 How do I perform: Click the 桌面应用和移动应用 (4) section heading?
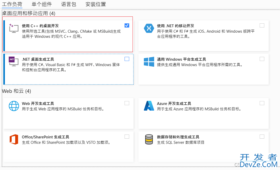pos(29,13)
